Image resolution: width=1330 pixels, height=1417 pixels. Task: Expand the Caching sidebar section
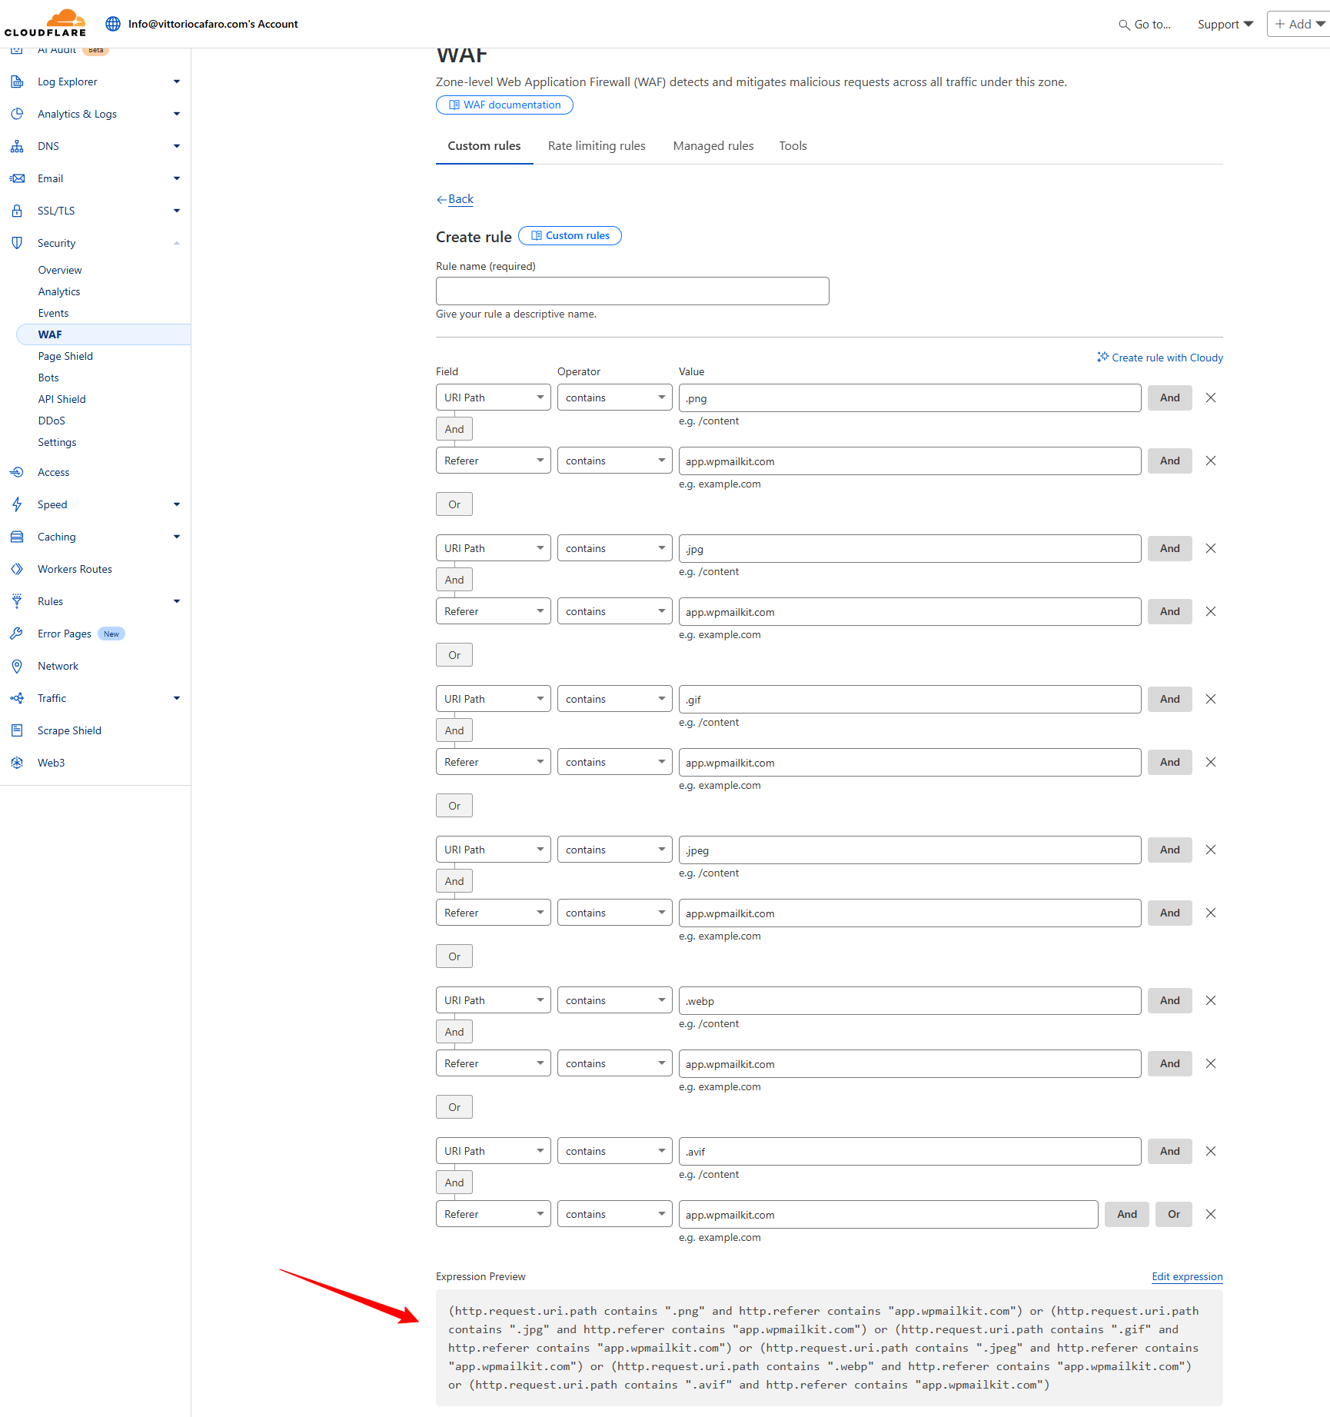[177, 537]
